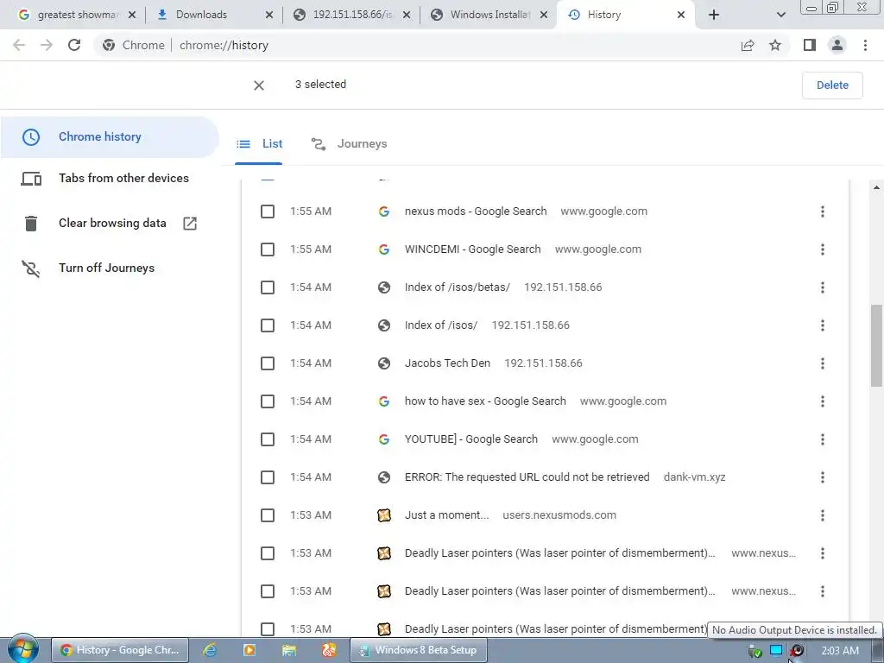The width and height of the screenshot is (884, 663).
Task: Open Windows Media Player taskbar icon
Action: coord(249,650)
